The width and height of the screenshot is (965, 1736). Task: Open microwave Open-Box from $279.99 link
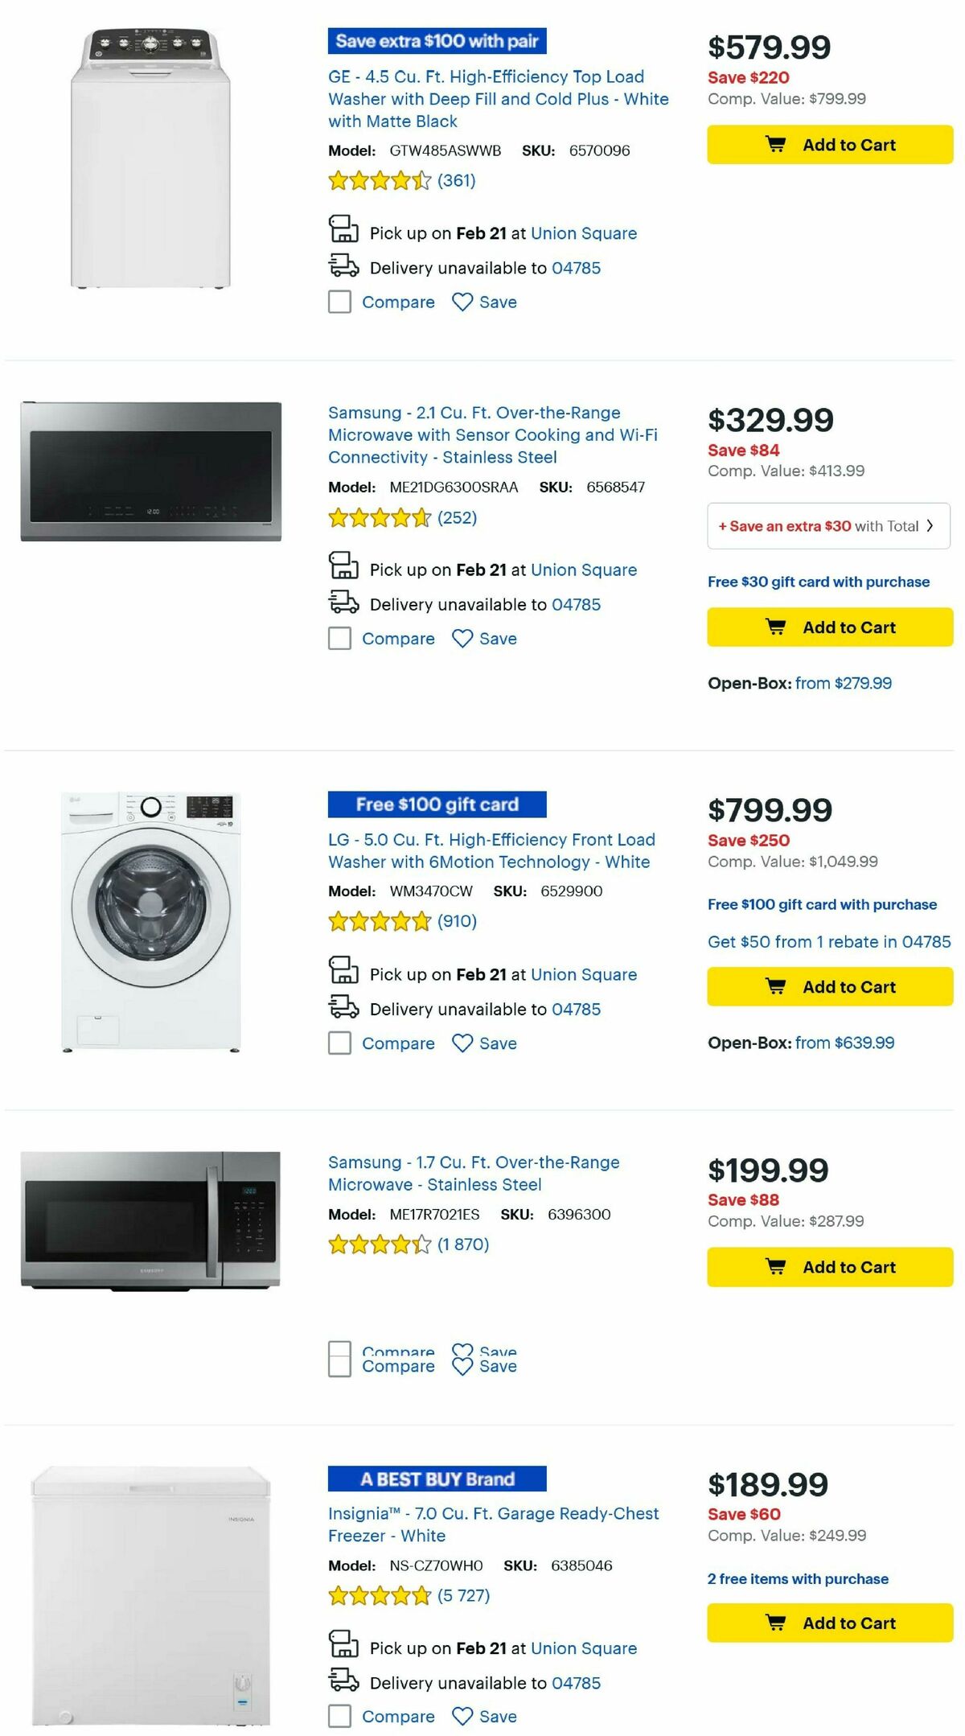[844, 682]
